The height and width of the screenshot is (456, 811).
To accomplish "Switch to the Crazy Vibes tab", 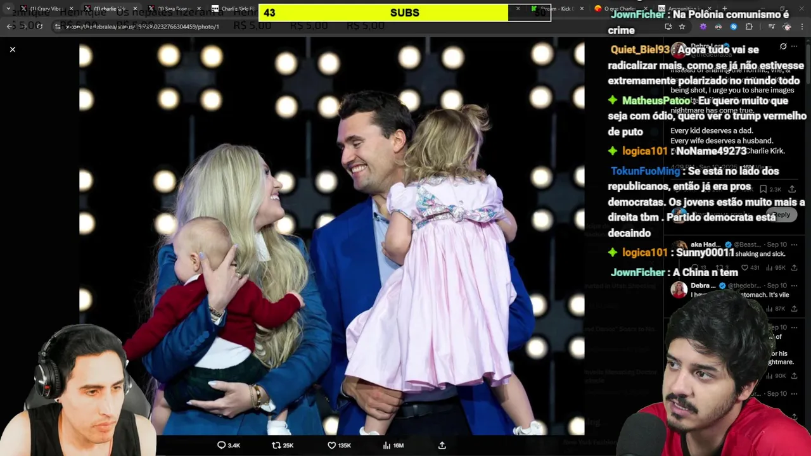I will 46,9.
